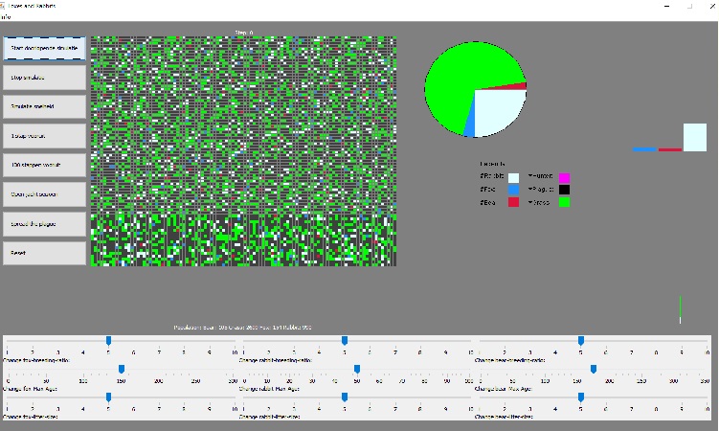Click the rabbit max age slider handle
Image resolution: width=719 pixels, height=431 pixels.
pos(357,369)
